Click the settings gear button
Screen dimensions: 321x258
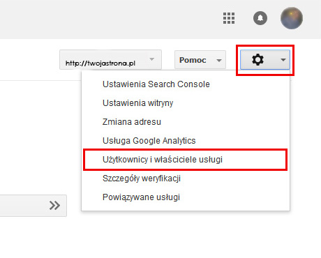click(x=265, y=60)
